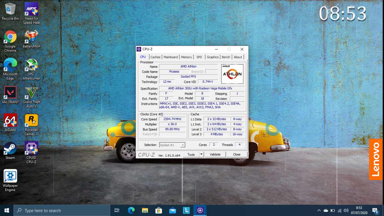384x216 pixels.
Task: Select CPU-Z taskbar icon
Action: (200, 210)
